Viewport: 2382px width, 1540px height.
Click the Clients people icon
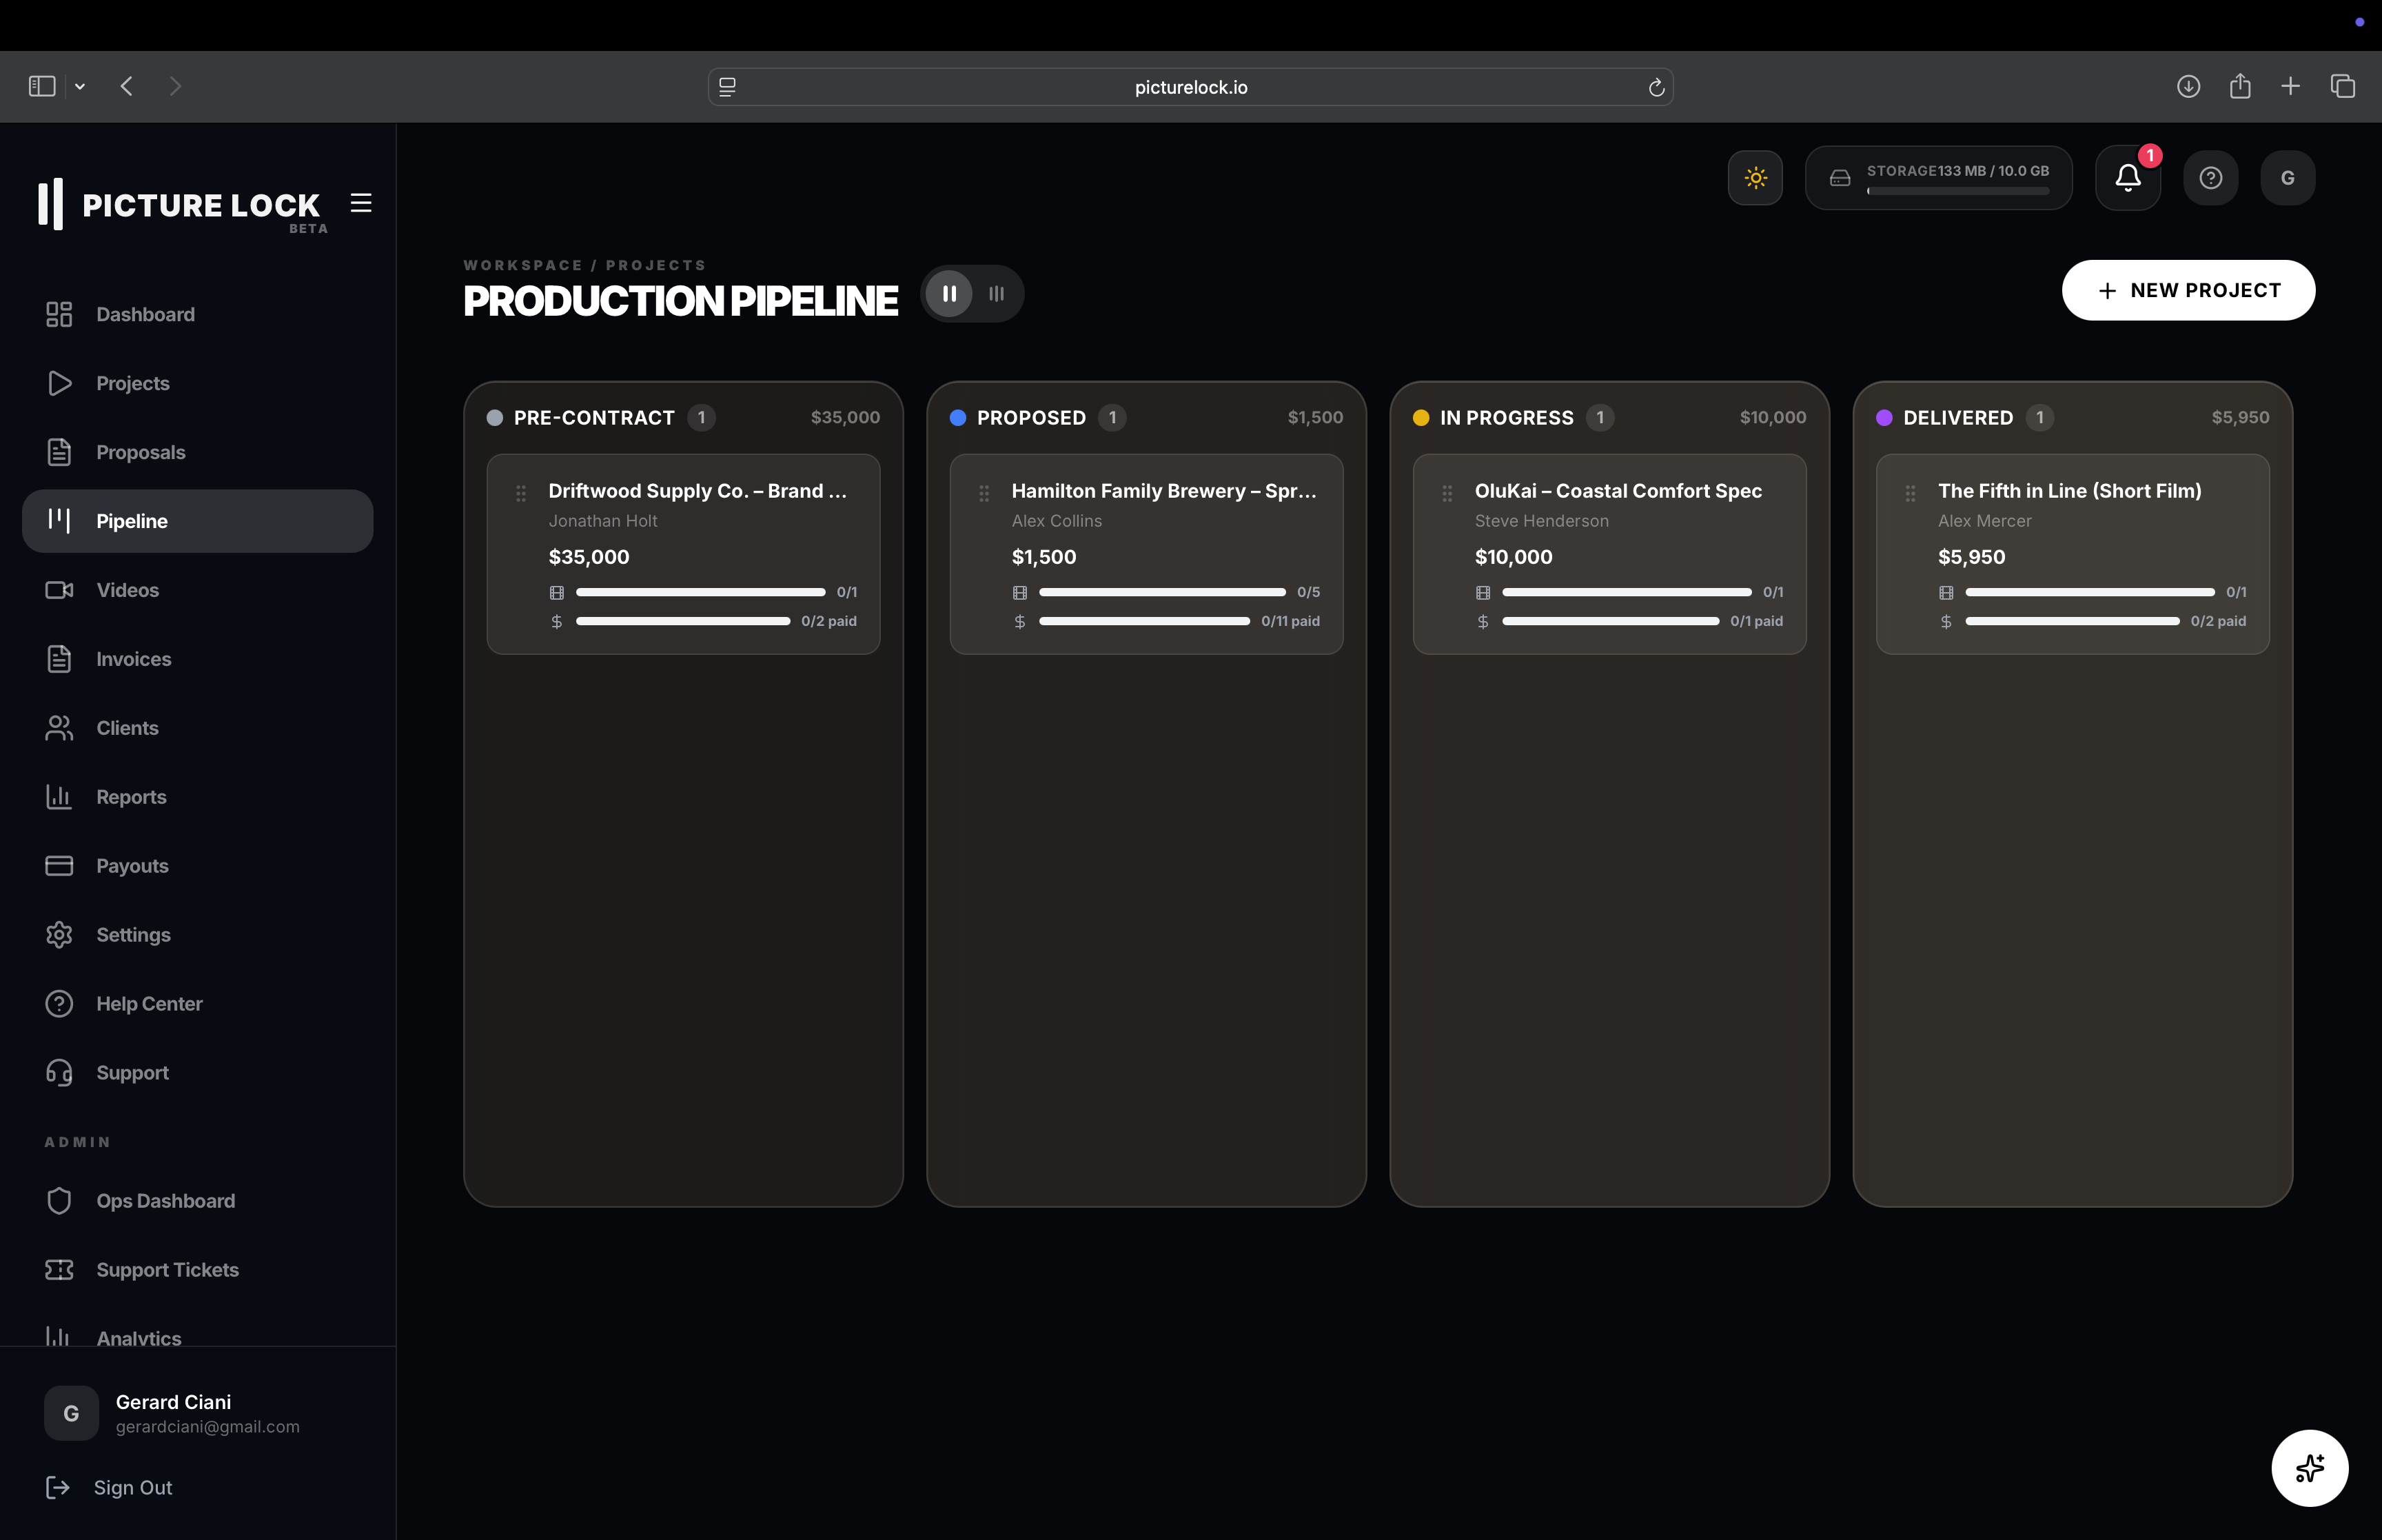coord(60,727)
